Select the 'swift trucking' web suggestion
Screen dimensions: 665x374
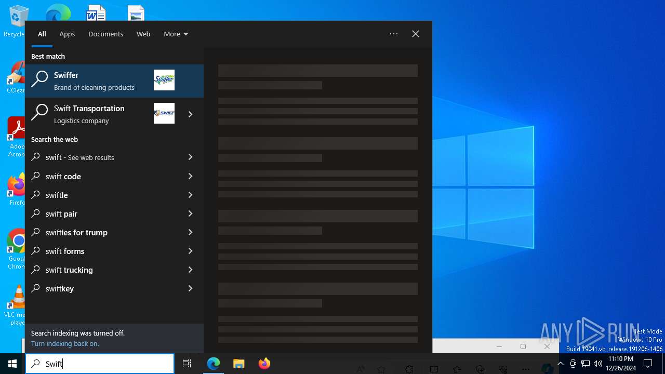[x=101, y=270]
